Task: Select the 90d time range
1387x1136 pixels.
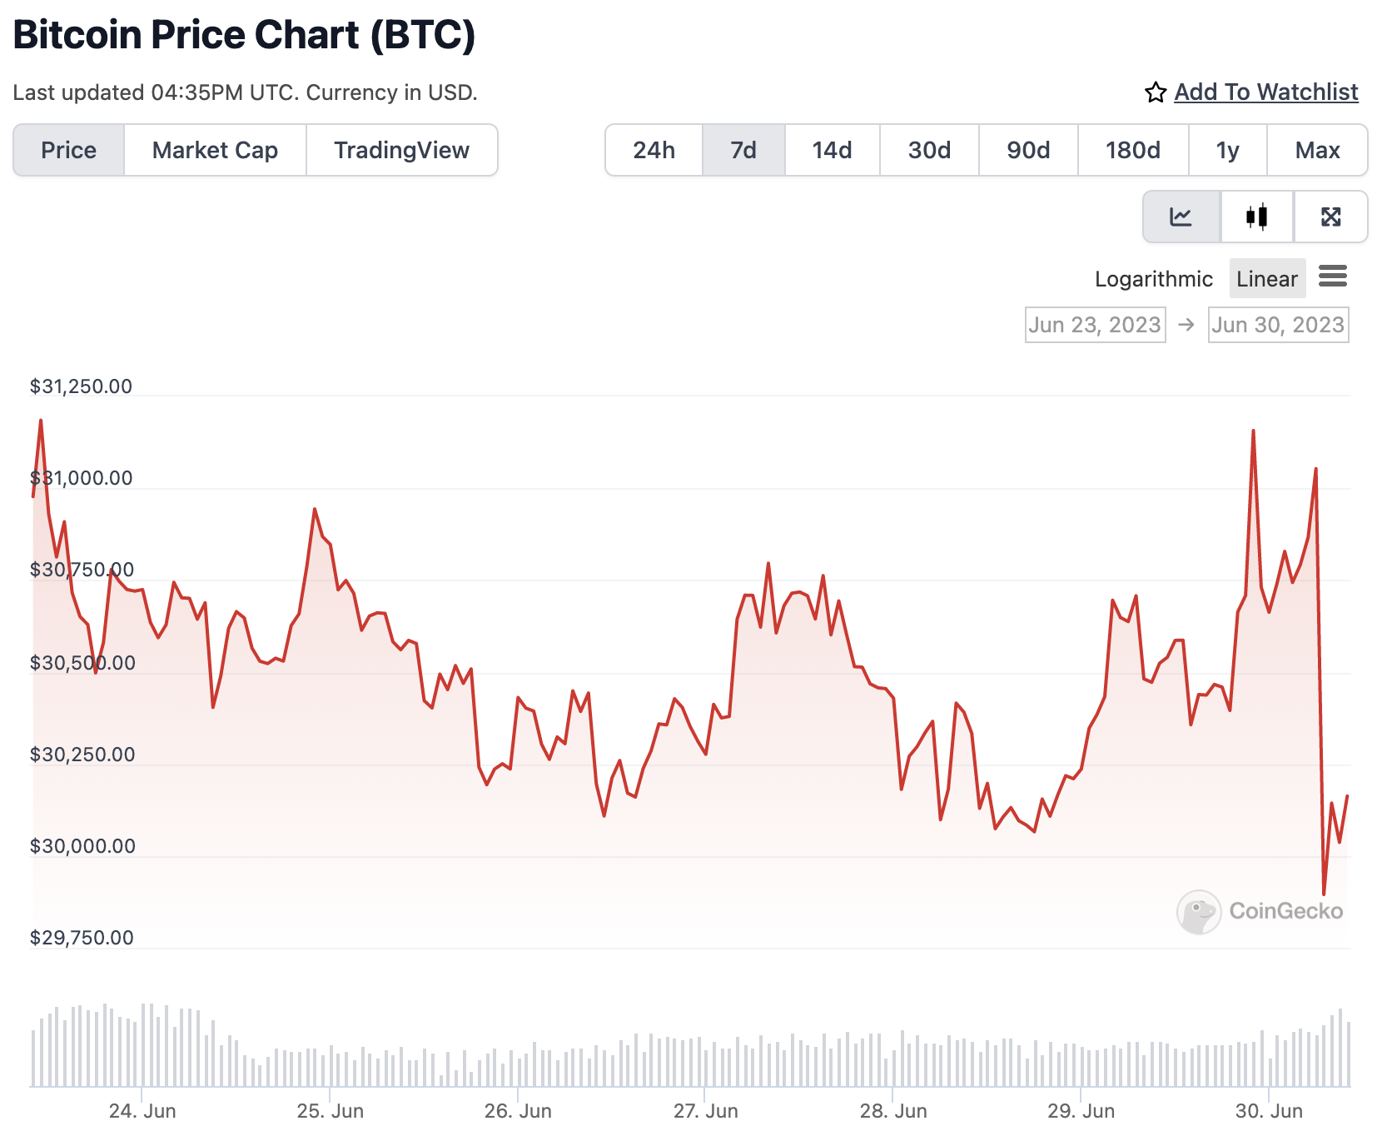Action: click(1028, 150)
